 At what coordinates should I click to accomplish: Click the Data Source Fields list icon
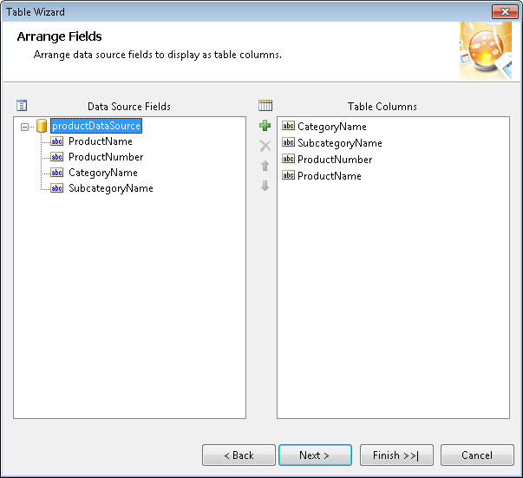pyautogui.click(x=22, y=106)
